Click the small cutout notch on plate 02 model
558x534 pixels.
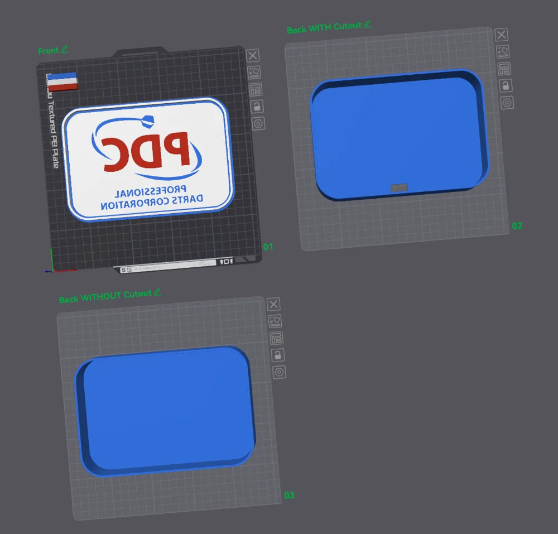(400, 188)
